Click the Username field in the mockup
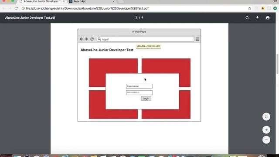Viewport: 279px width, 157px height. (139, 86)
